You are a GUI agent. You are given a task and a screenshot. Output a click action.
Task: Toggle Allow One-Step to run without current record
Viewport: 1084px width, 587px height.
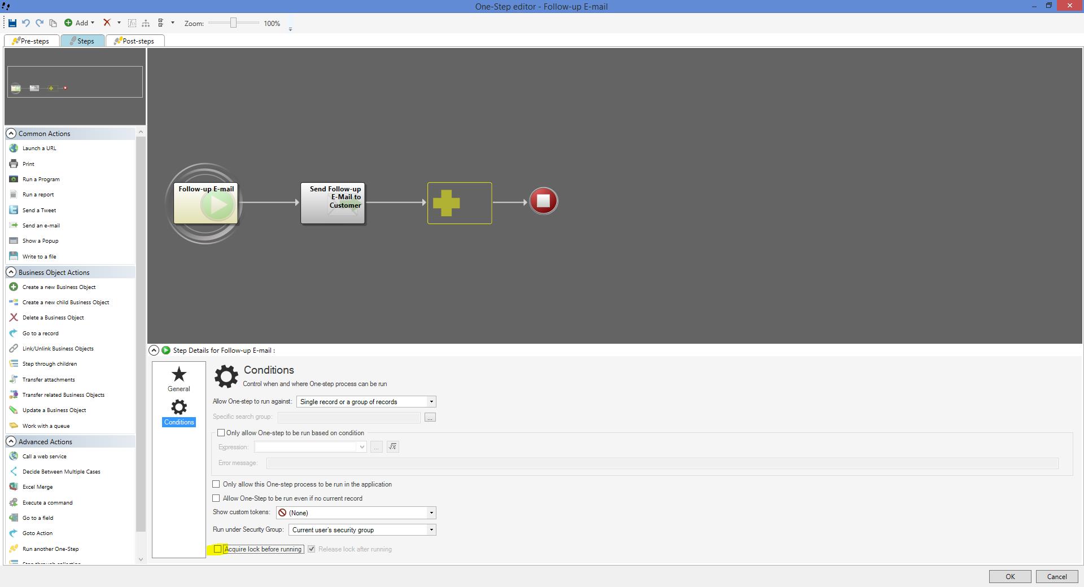tap(216, 498)
